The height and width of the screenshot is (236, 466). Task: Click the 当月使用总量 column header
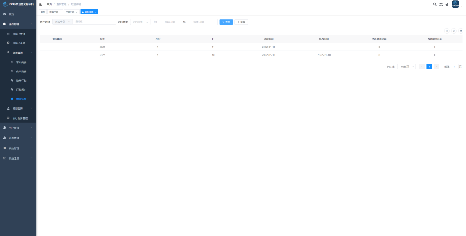pos(435,39)
